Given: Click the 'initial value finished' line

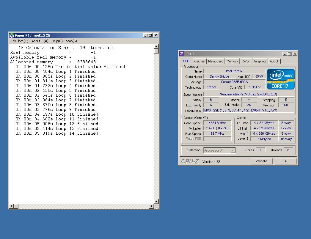Looking at the screenshot, I should tap(70, 67).
